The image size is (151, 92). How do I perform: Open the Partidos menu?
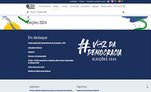65,6
